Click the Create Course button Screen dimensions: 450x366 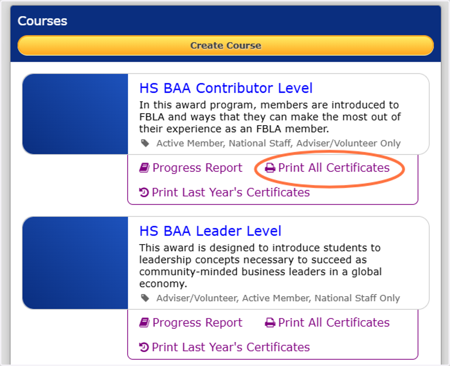[x=225, y=45]
